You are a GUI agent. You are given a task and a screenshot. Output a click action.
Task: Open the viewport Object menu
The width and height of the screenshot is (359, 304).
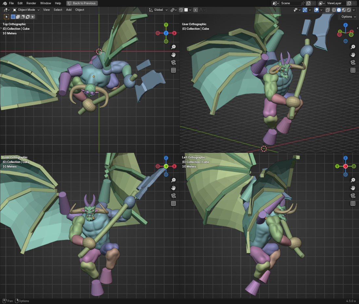tap(80, 10)
